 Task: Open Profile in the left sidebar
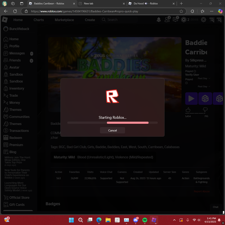click(11, 46)
